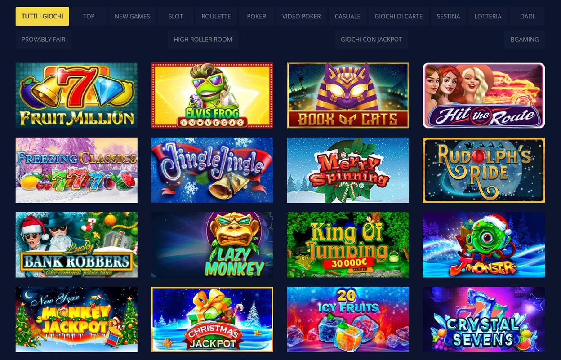Open the LOTTERIA category tab

pyautogui.click(x=488, y=16)
